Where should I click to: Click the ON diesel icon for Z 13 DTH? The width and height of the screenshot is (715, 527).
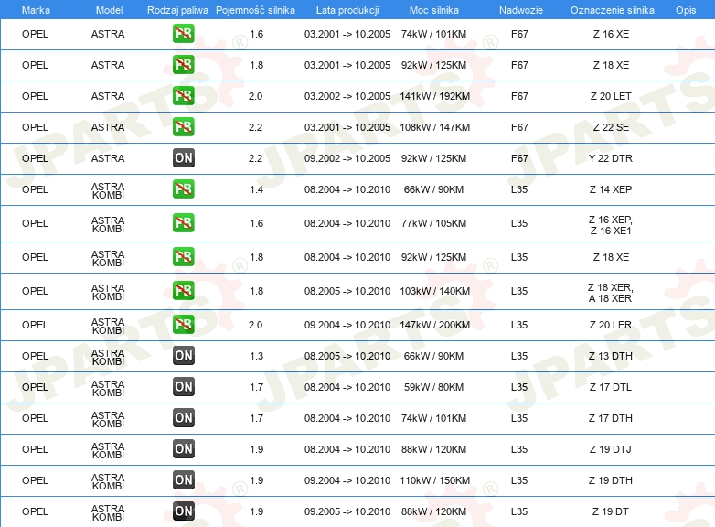click(x=183, y=355)
